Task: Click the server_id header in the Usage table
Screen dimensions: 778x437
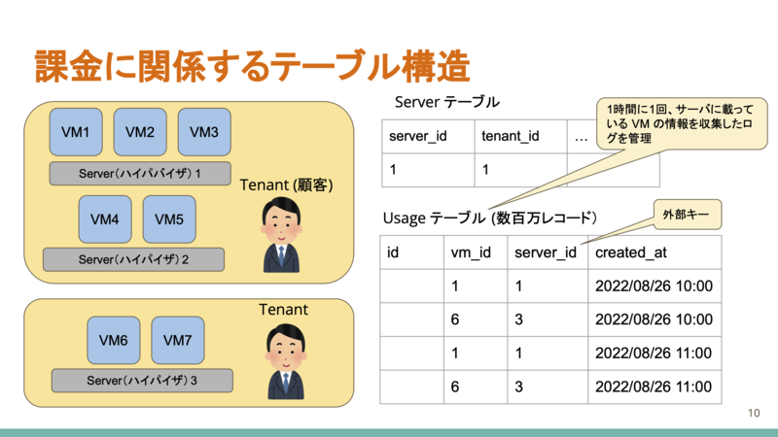Action: pos(546,252)
